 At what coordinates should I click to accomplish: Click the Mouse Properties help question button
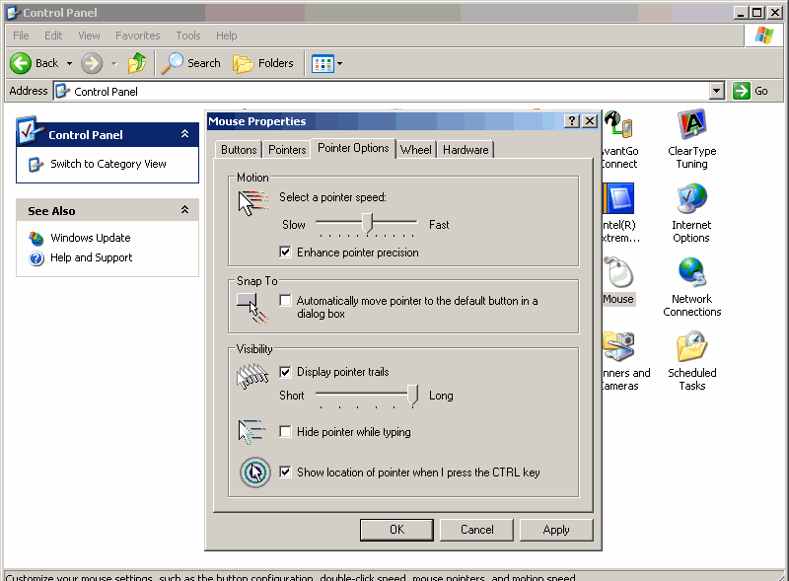572,120
